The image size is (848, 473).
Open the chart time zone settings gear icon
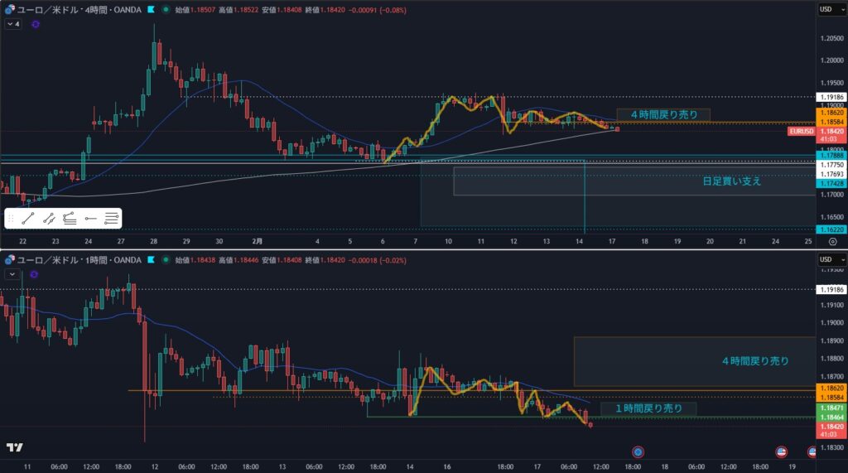click(x=831, y=241)
